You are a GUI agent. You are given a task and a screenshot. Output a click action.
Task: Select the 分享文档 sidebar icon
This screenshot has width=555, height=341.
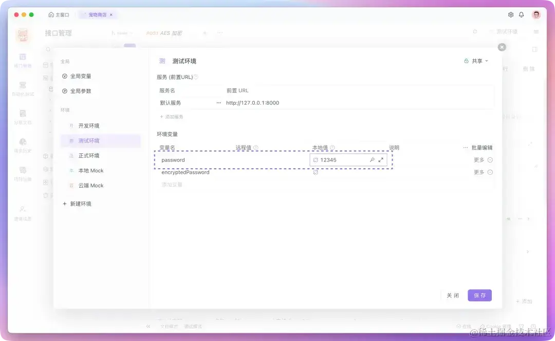23,116
